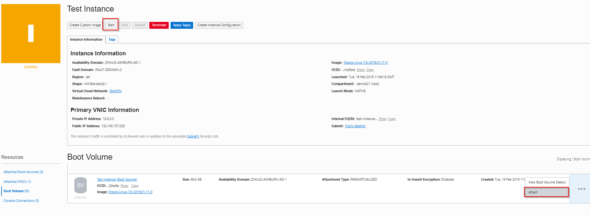
Task: Open Attached VNICs in Resources
Action: pos(17,182)
